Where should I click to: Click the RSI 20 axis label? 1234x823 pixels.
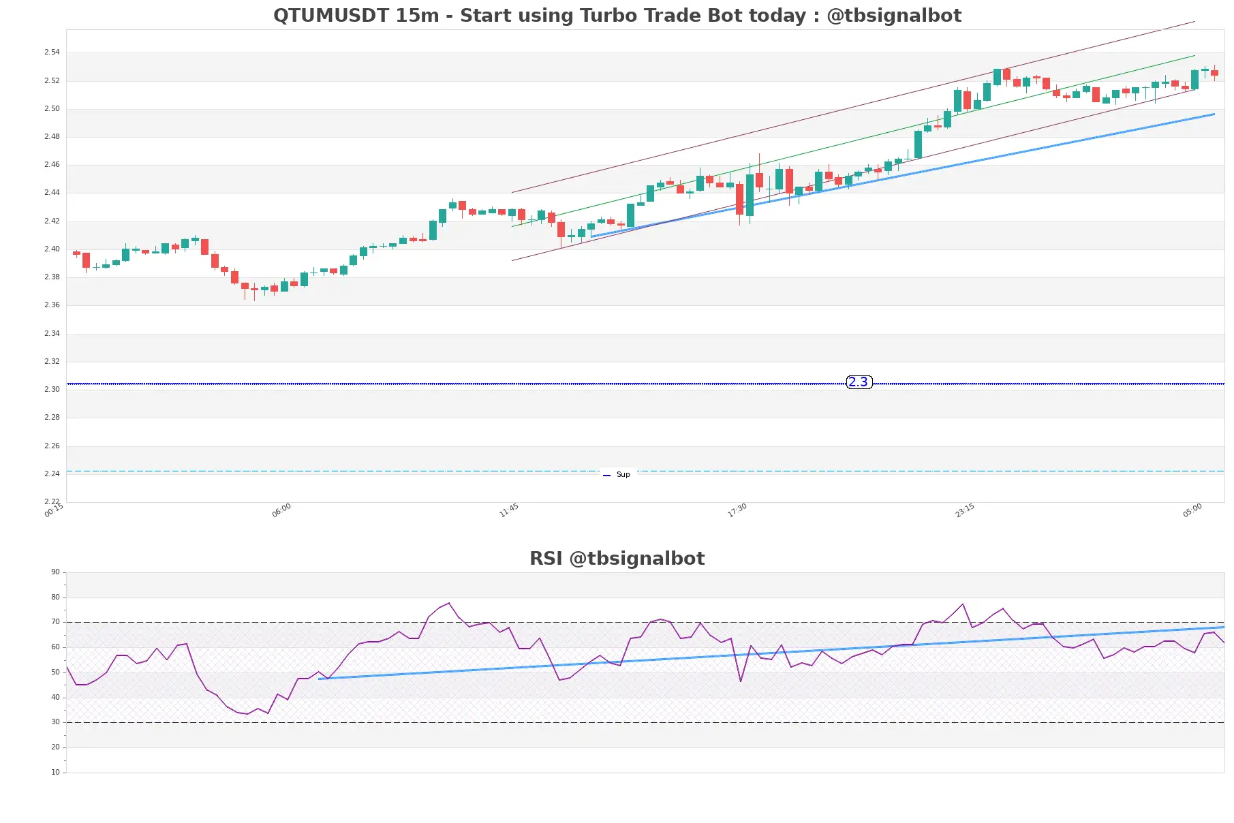coord(55,747)
